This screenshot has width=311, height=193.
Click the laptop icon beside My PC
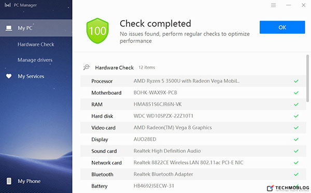click(x=9, y=28)
